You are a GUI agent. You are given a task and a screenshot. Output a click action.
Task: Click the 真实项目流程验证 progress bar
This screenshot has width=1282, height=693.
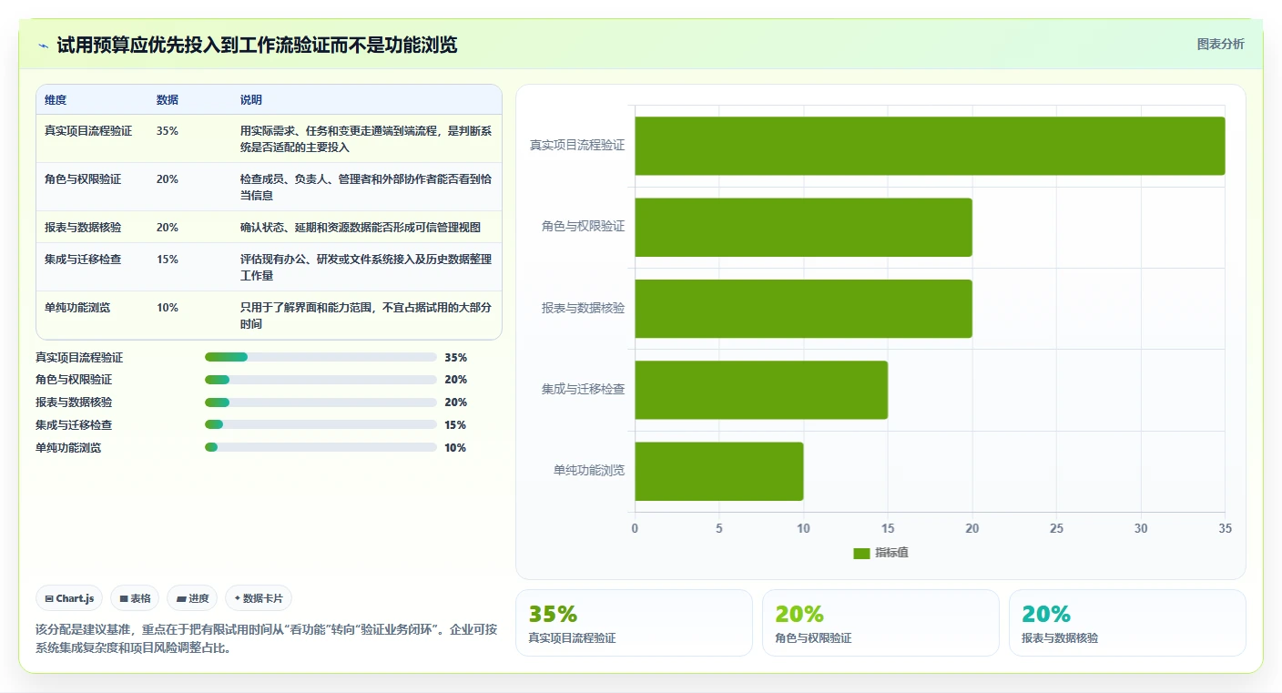tap(320, 357)
